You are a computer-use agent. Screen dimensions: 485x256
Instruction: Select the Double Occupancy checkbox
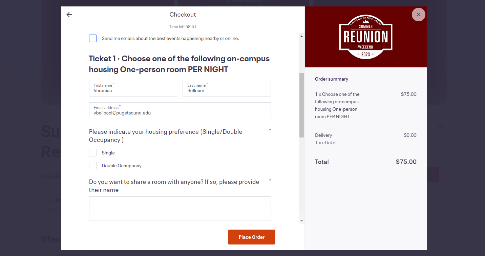93,166
